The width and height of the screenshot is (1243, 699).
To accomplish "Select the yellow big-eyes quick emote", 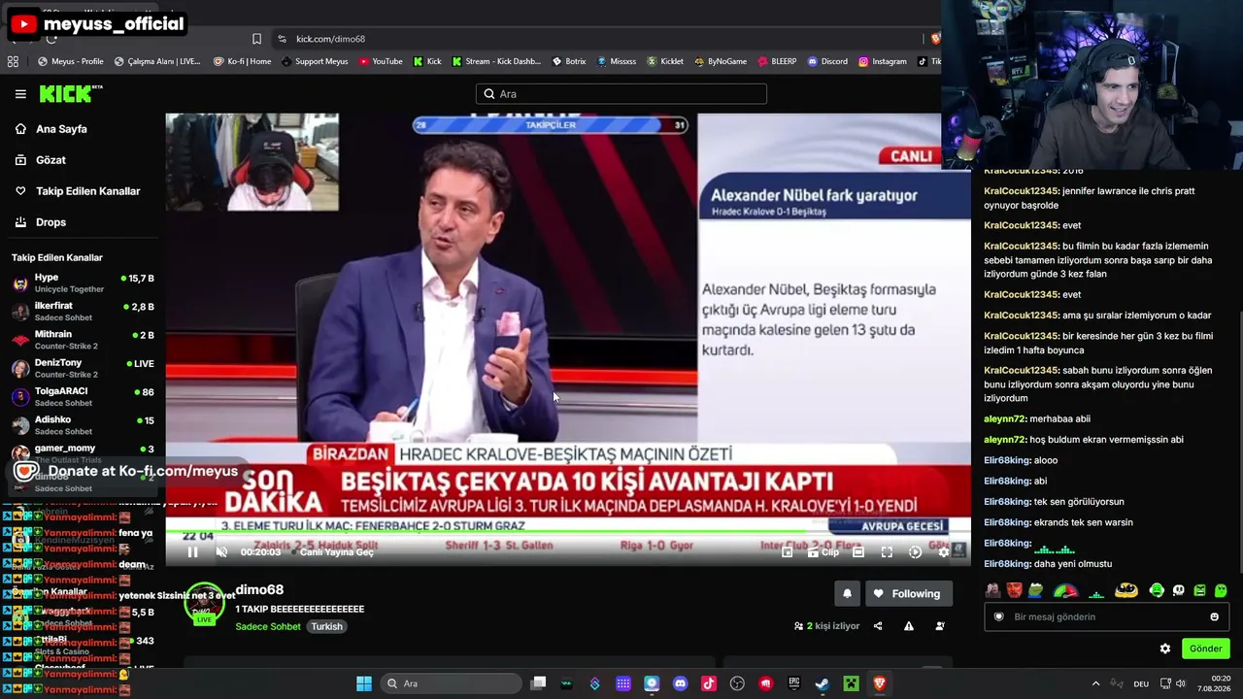I will tap(1126, 590).
